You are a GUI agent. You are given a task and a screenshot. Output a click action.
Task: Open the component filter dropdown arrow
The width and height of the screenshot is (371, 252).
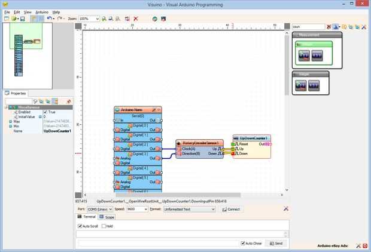tap(339, 27)
